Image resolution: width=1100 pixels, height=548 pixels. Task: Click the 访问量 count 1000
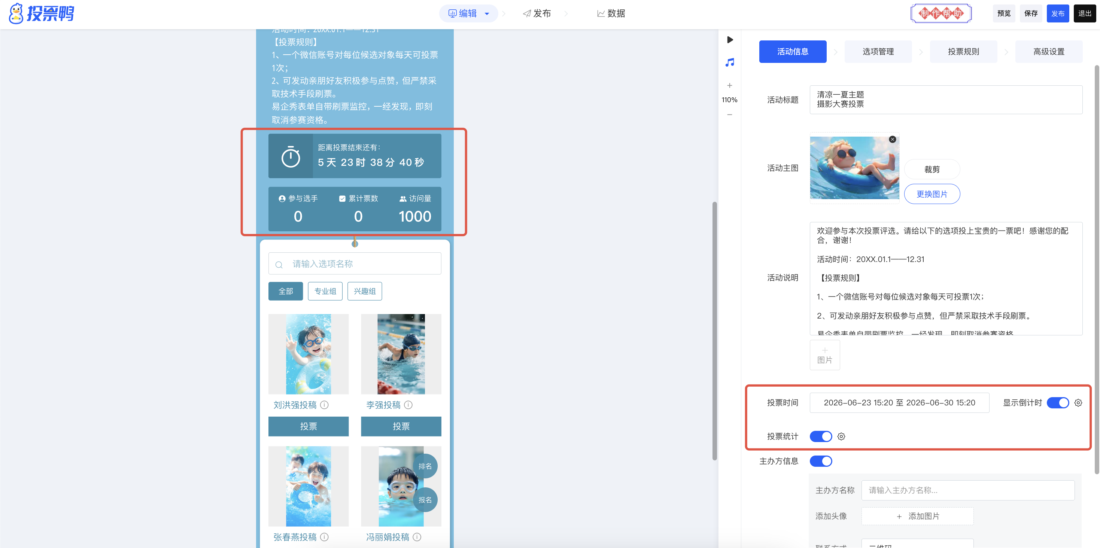click(414, 216)
